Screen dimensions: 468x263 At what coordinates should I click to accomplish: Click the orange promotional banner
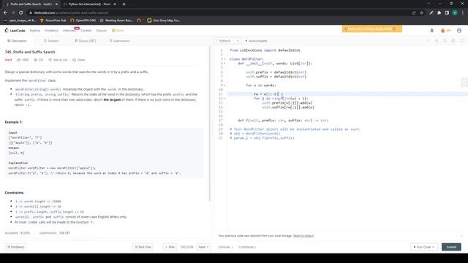coord(372,28)
